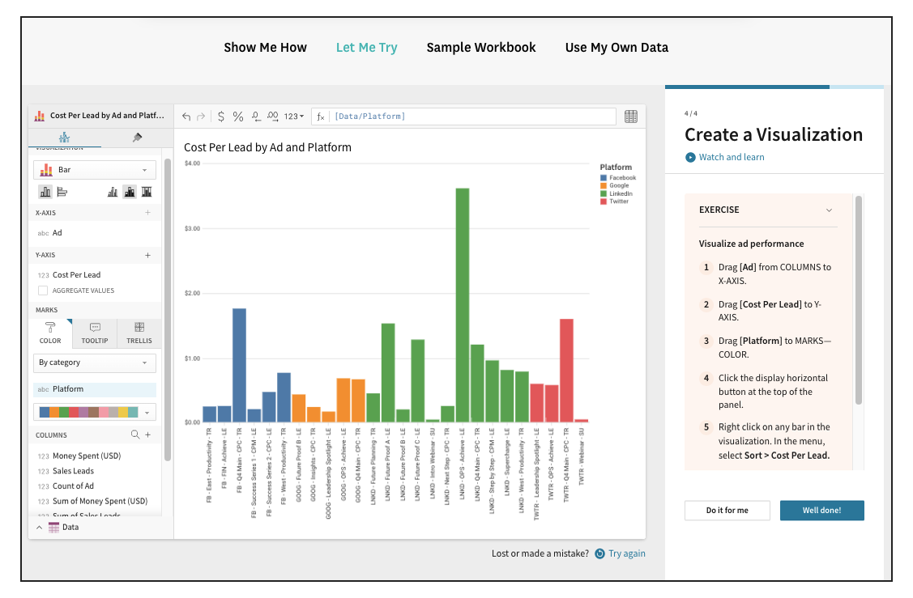Add a new column with COLUMNS plus icon

[148, 435]
